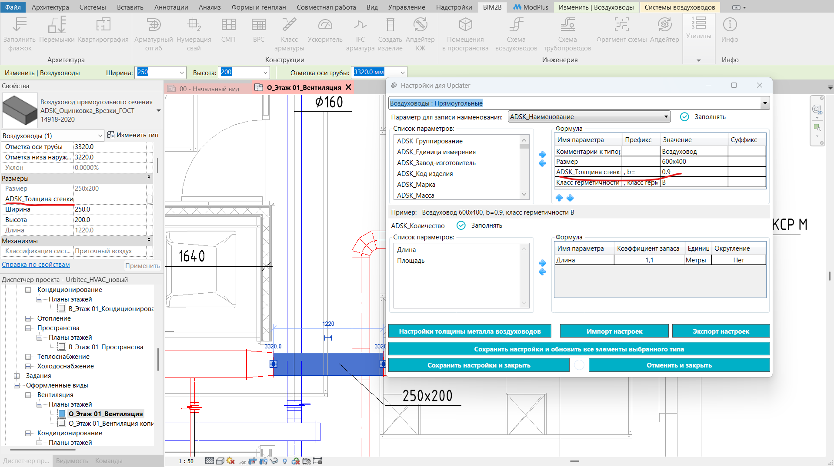This screenshot has width=834, height=467.
Task: Open Апдейтер КЖ tool
Action: click(420, 34)
